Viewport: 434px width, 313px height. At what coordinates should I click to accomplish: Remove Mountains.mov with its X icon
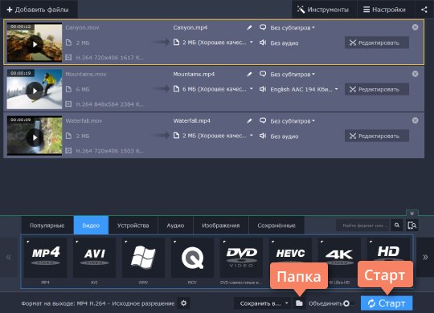point(415,74)
